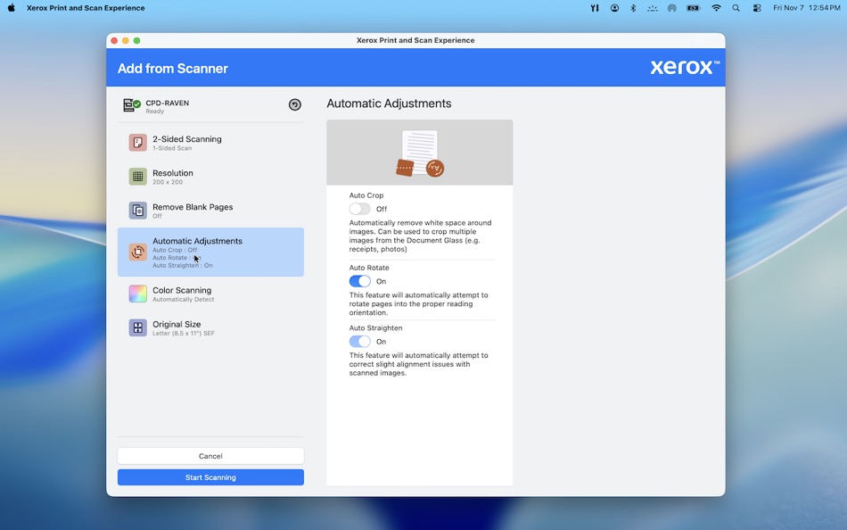Viewport: 847px width, 530px height.
Task: Select the Color Scanning setting row
Action: (x=210, y=293)
